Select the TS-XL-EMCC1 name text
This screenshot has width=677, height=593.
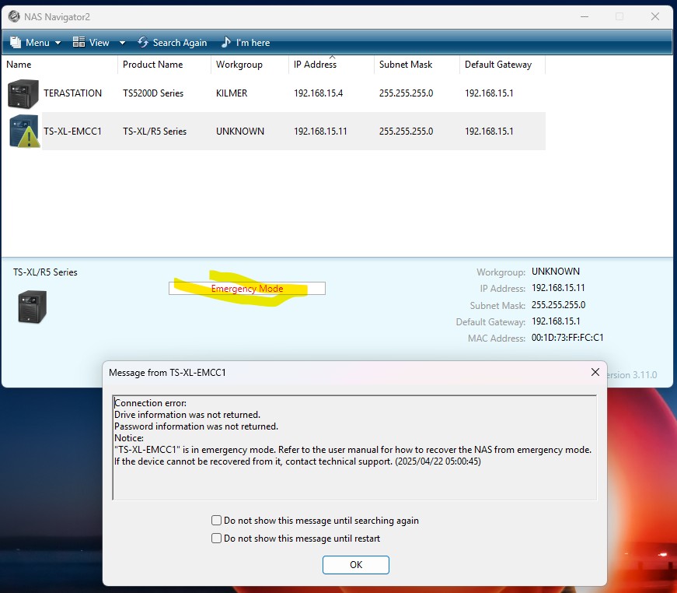click(x=72, y=132)
